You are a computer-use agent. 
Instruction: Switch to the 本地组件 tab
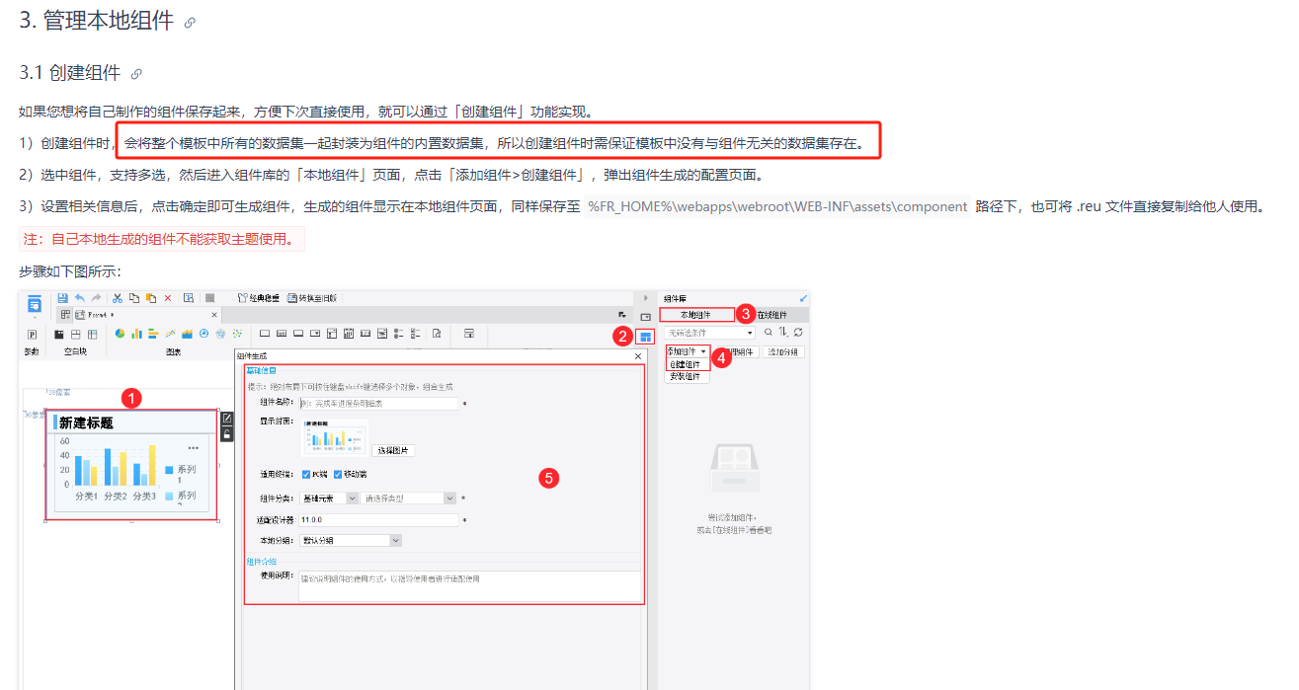click(696, 314)
